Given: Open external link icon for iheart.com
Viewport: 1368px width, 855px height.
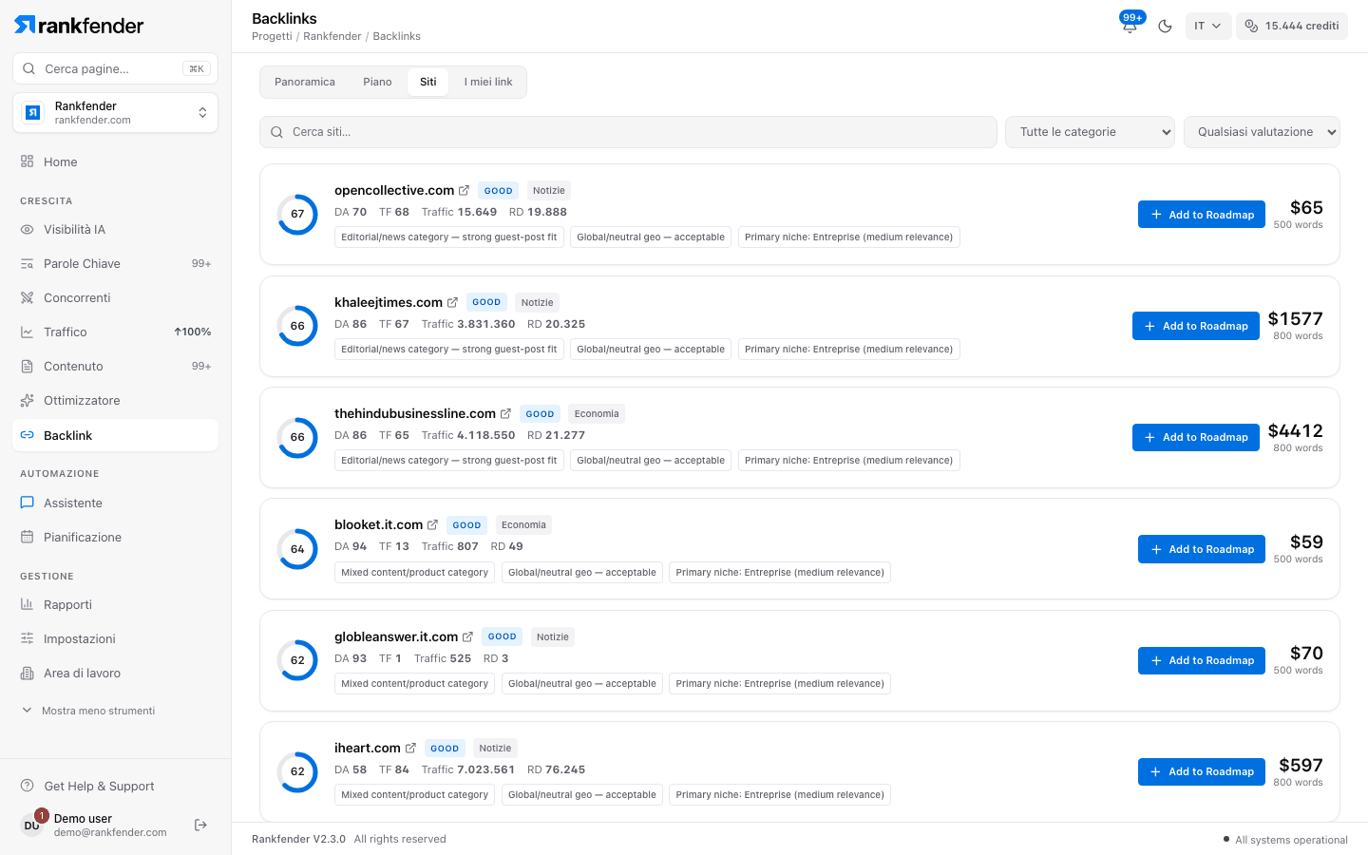Looking at the screenshot, I should pyautogui.click(x=410, y=749).
